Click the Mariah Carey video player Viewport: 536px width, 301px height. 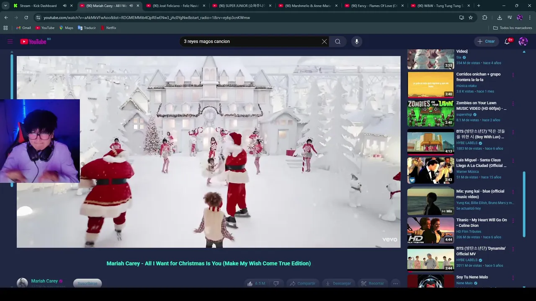[x=209, y=152]
